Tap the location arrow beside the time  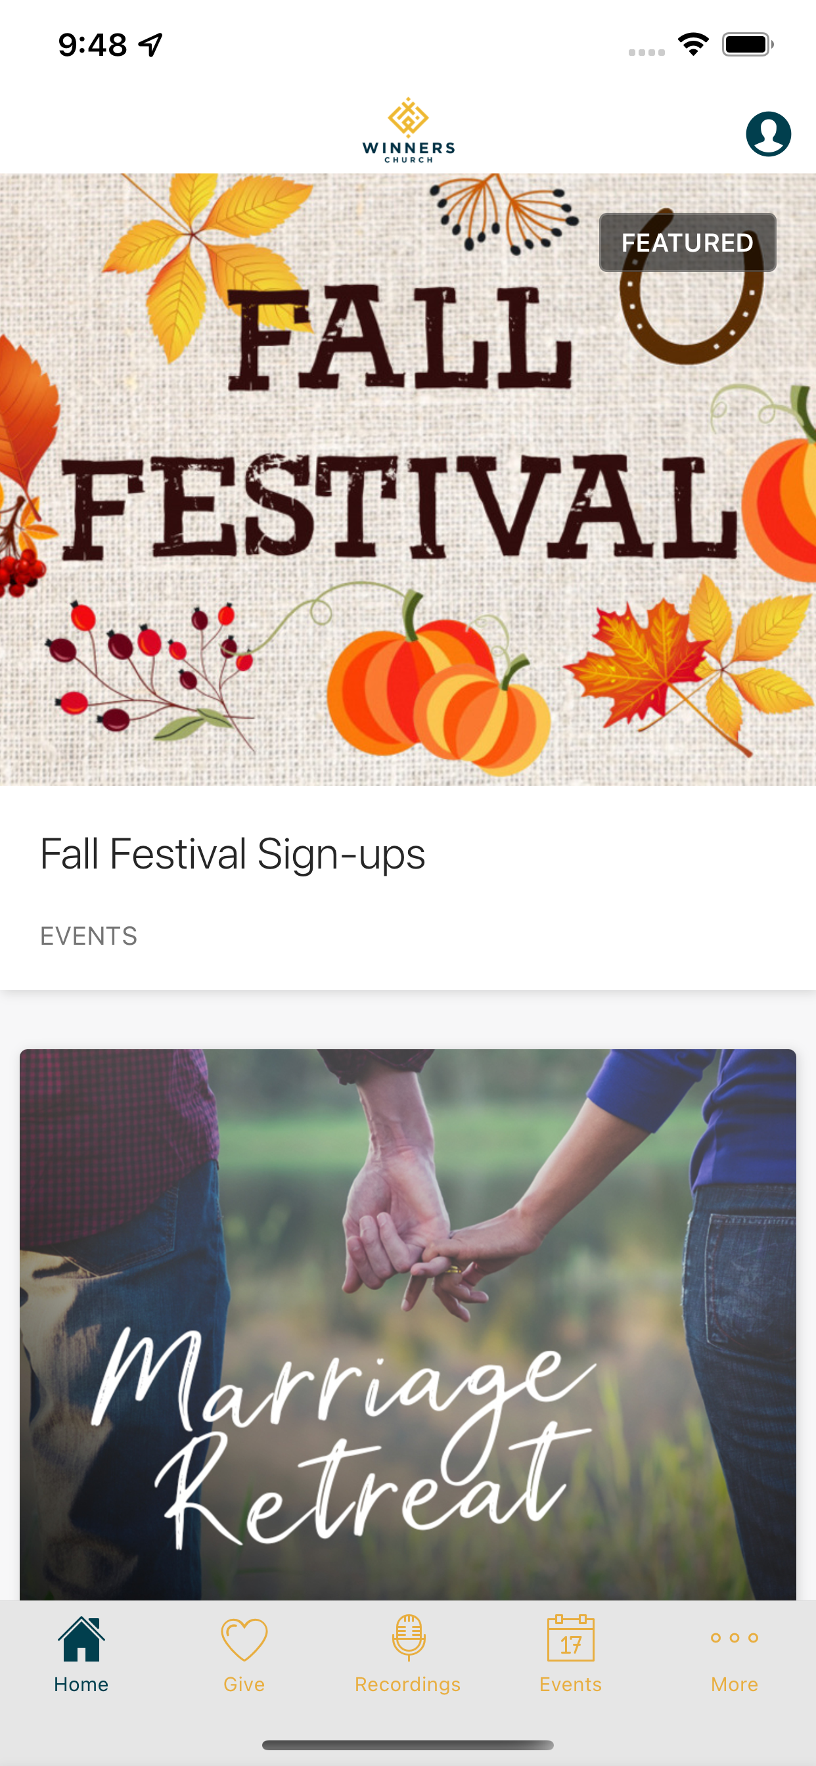(x=150, y=45)
